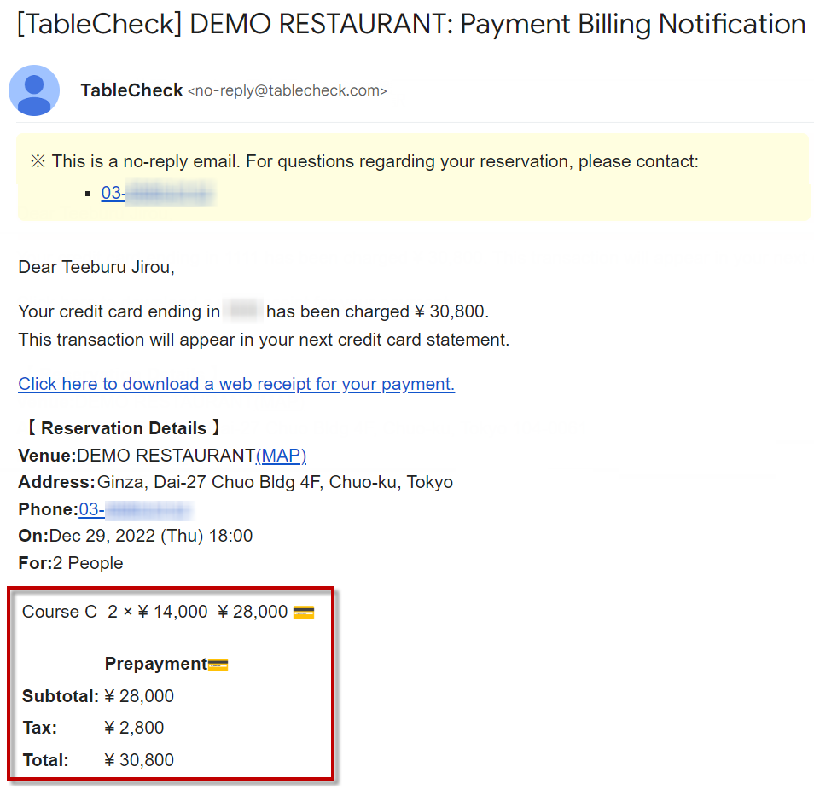Click the credit card icon beside Course C
The image size is (814, 796).
tap(303, 613)
